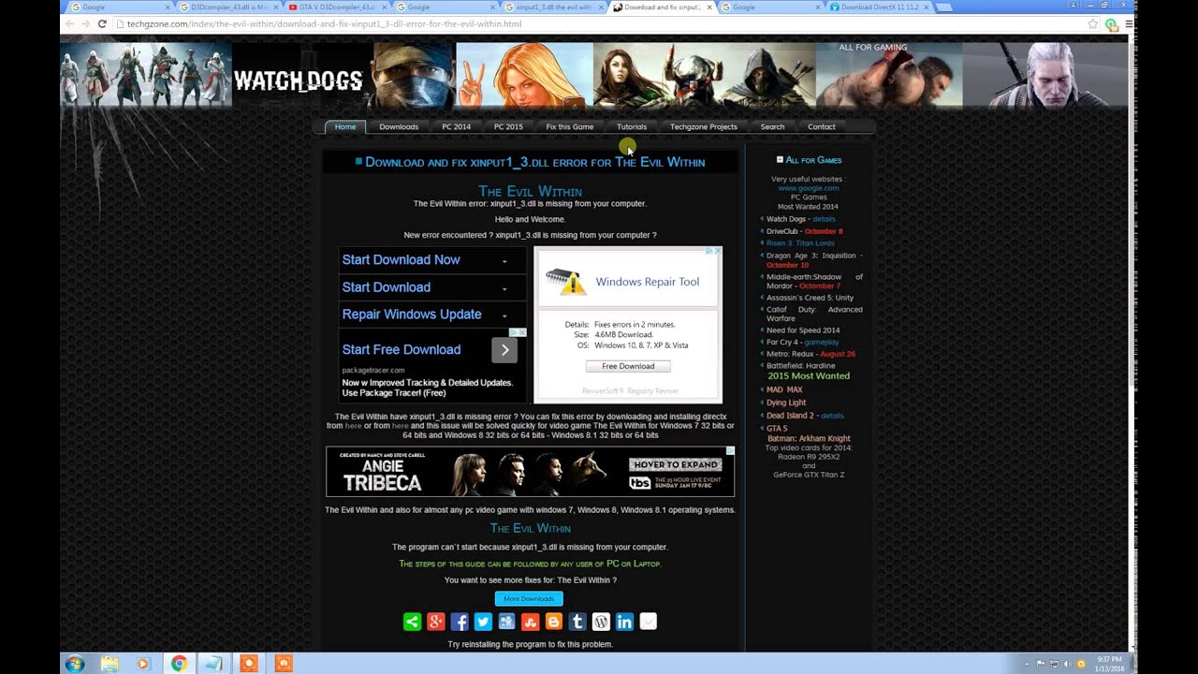Click the email envelope share icon

pyautogui.click(x=649, y=622)
